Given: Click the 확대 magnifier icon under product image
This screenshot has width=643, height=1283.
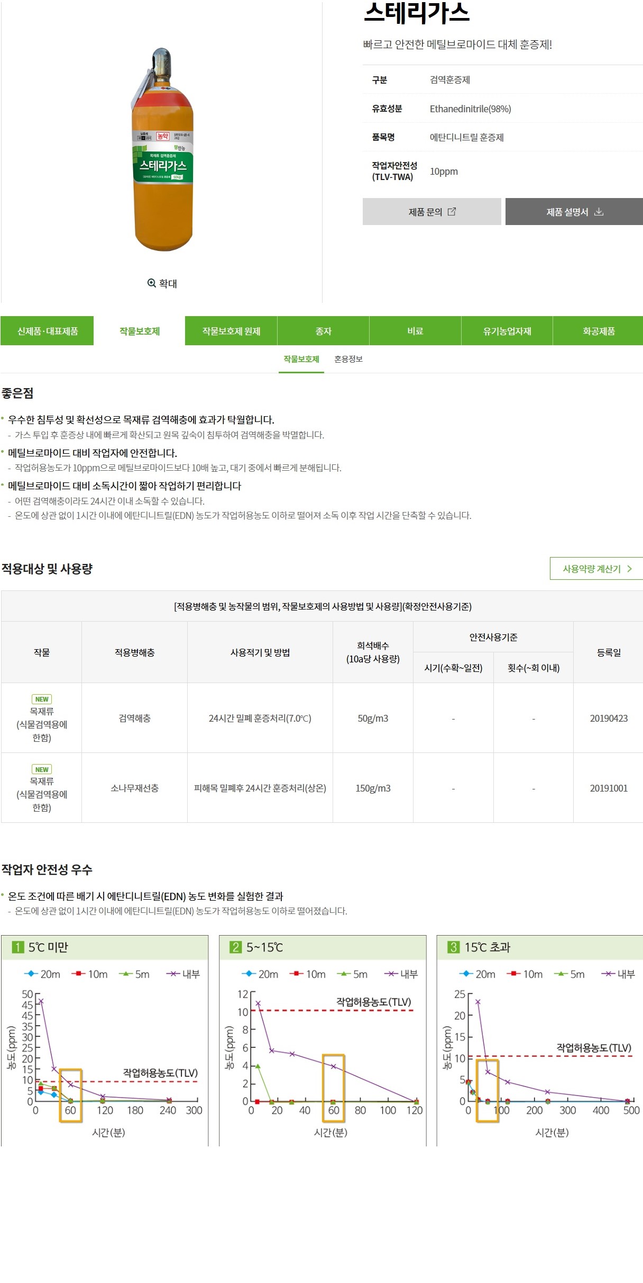Looking at the screenshot, I should 151,283.
